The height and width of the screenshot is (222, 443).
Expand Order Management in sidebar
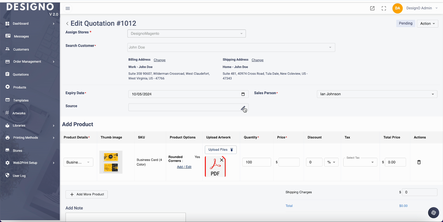[x=30, y=61]
